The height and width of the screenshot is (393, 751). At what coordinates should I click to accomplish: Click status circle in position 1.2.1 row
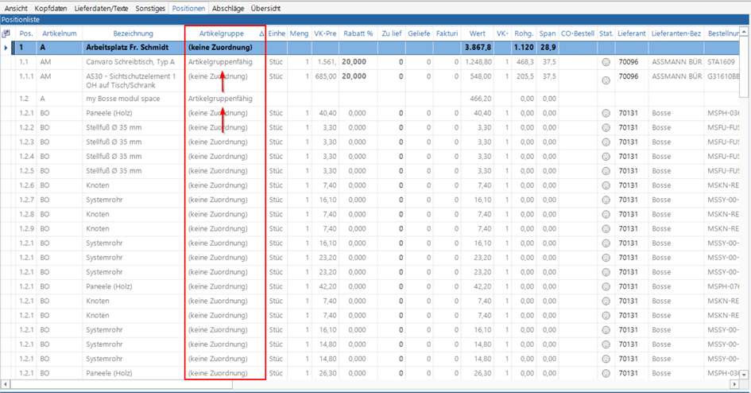click(606, 114)
